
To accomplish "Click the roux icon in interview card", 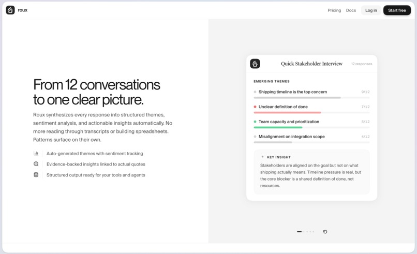I will pyautogui.click(x=255, y=64).
